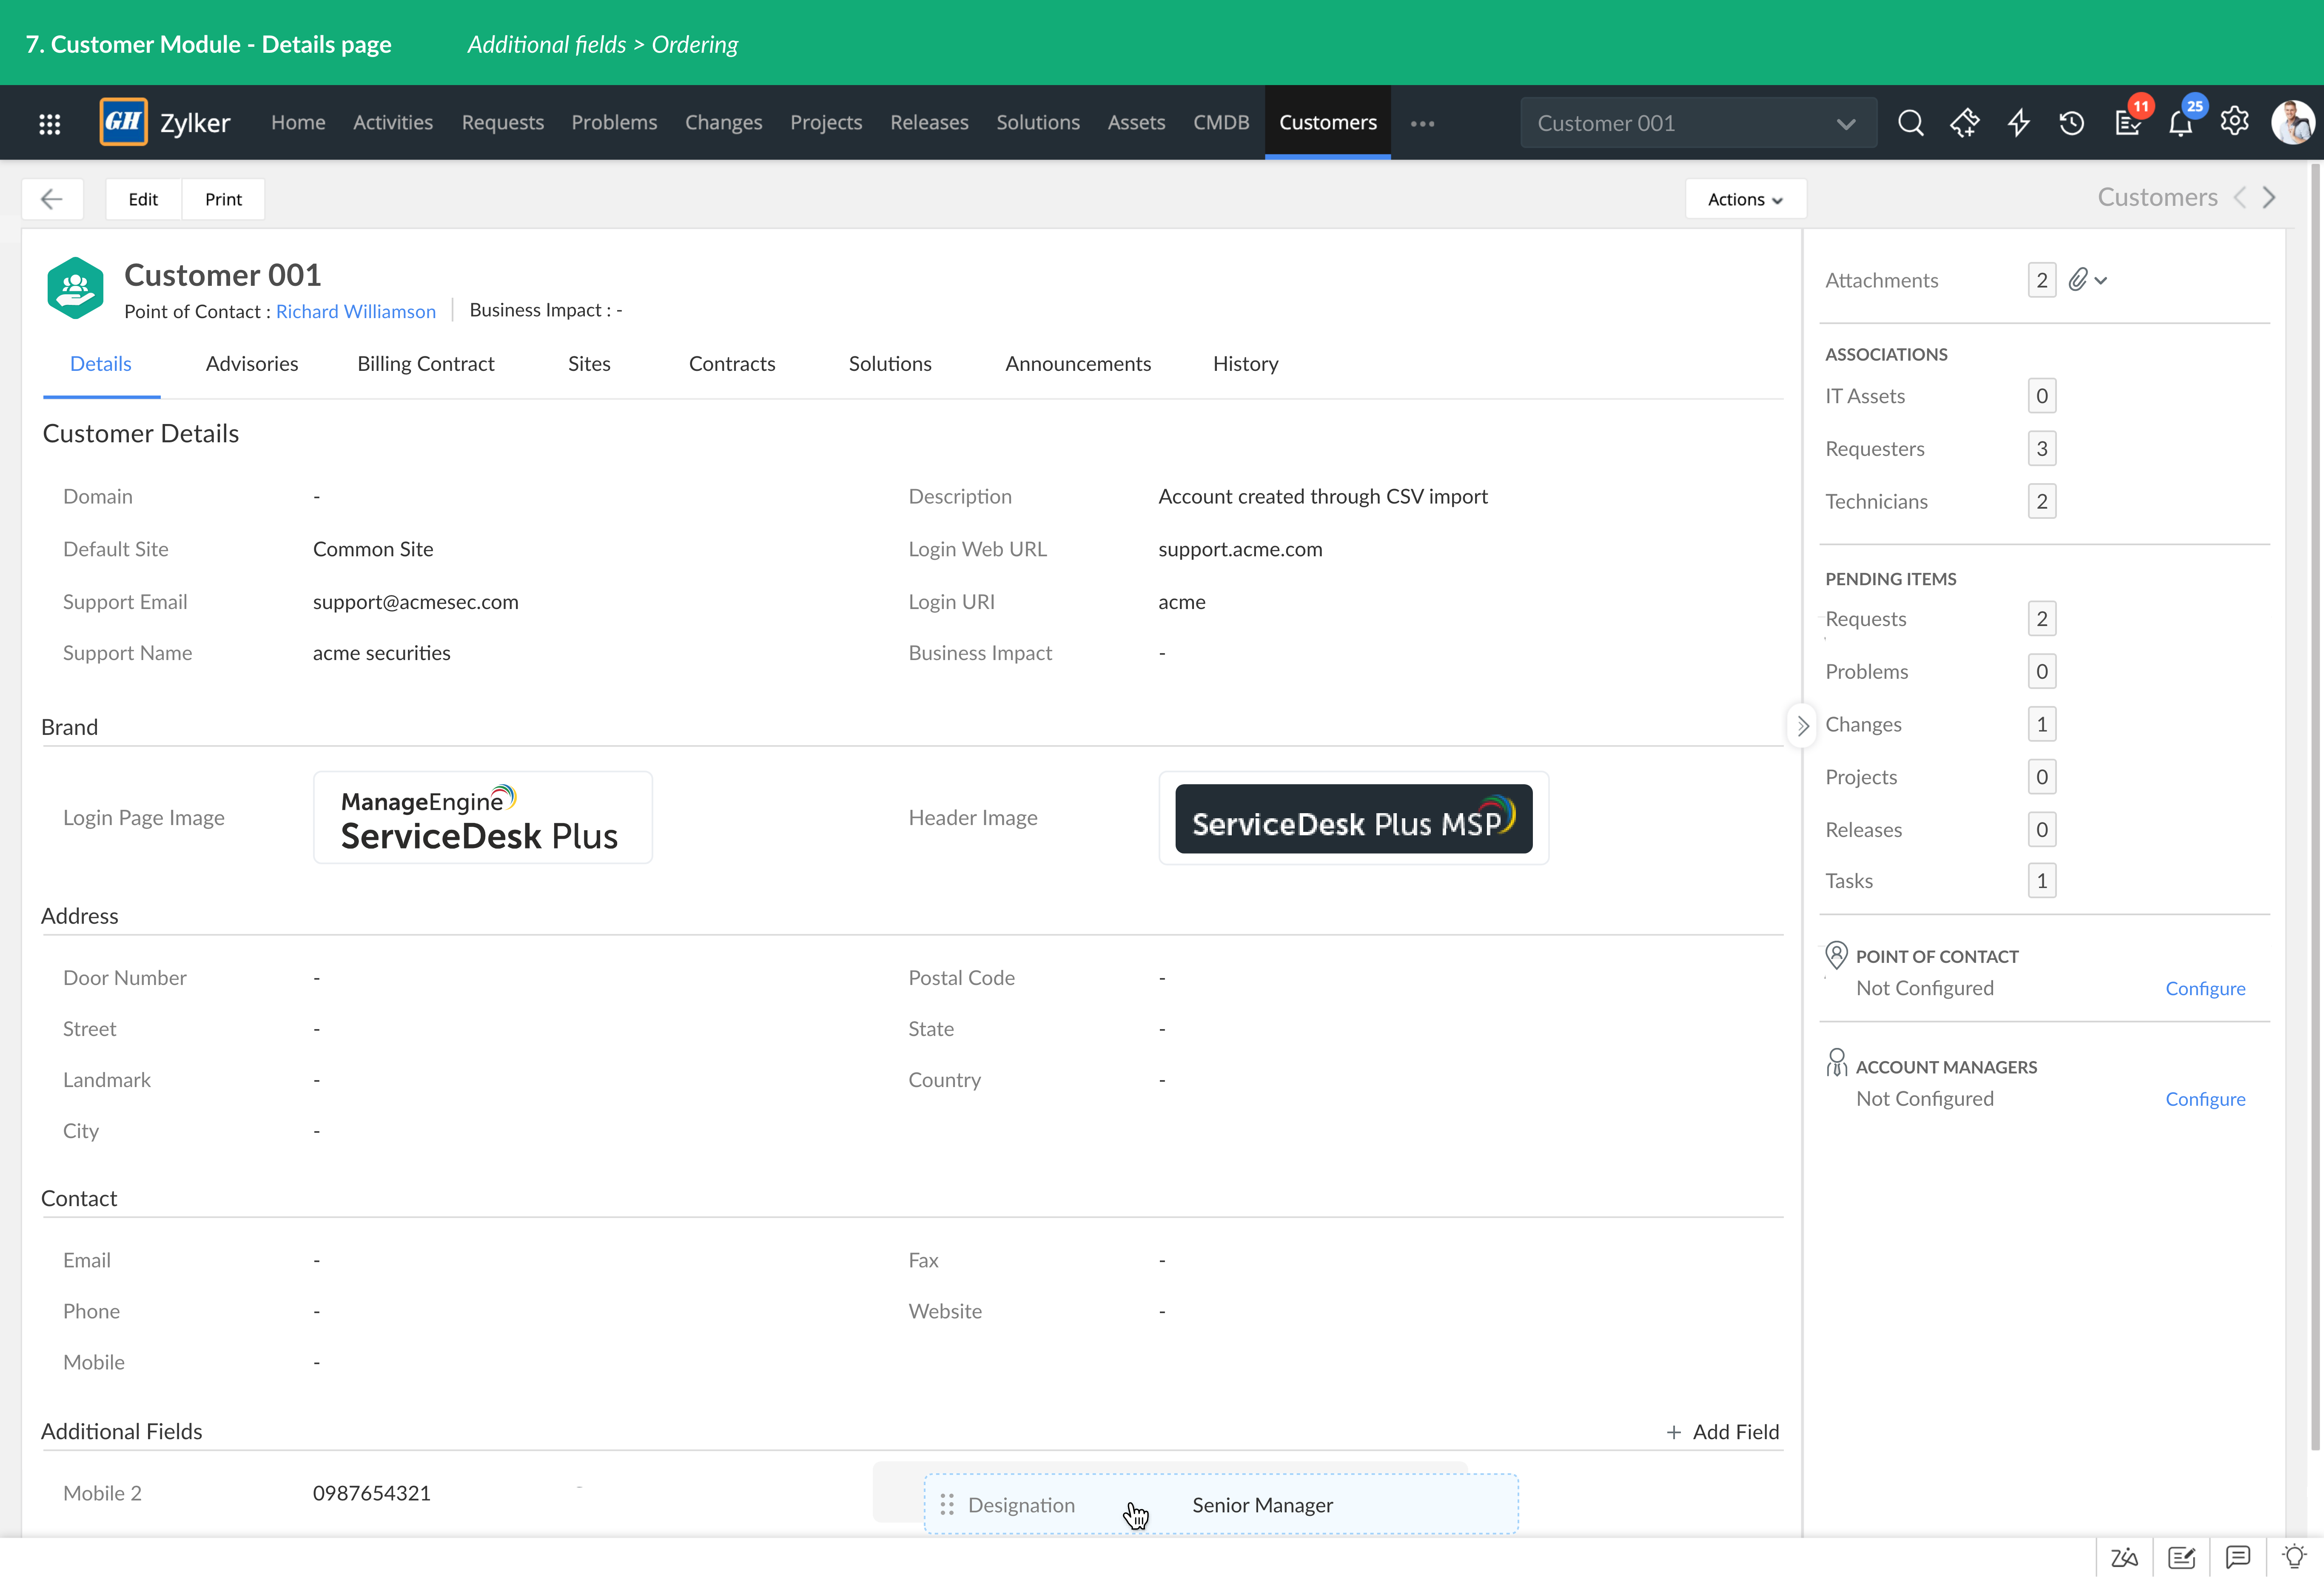Open the Releases module in navbar
Viewport: 2324px width, 1577px height.
(929, 122)
